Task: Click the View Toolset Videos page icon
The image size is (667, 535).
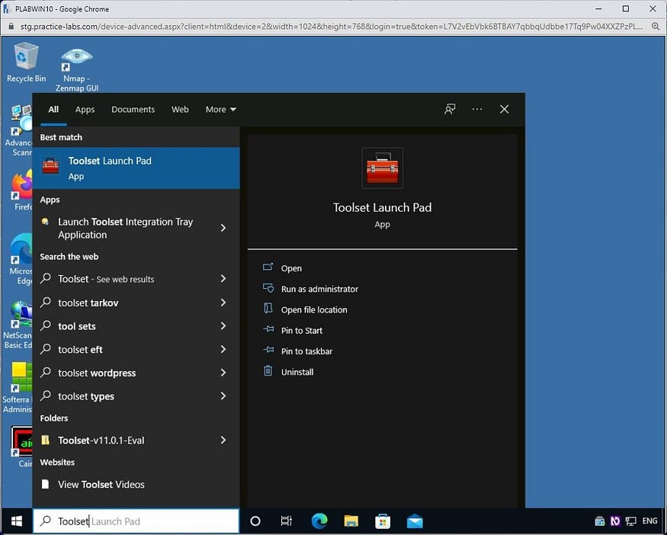Action: (45, 484)
